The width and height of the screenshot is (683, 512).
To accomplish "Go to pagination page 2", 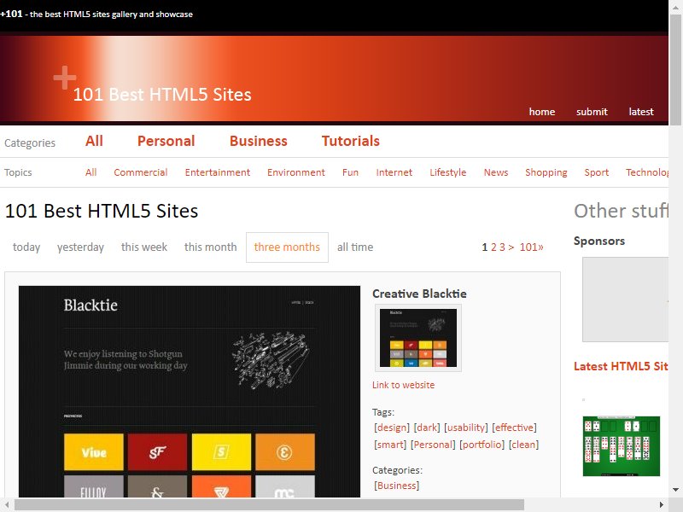I will 493,247.
